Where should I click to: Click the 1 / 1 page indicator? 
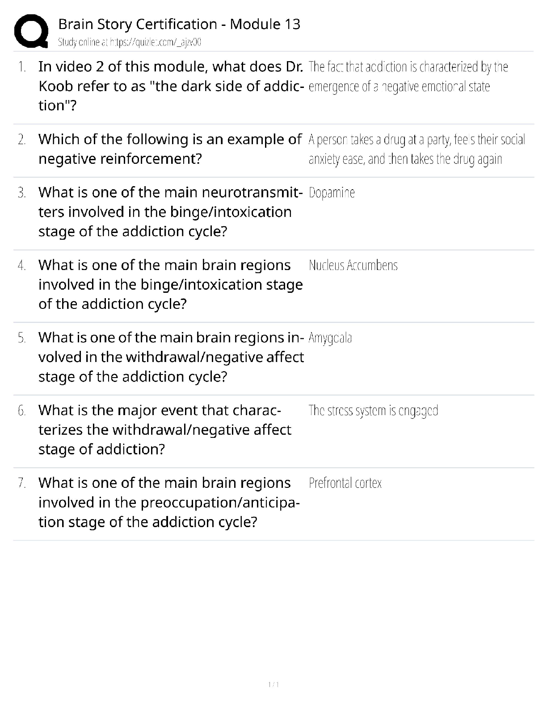coord(273,685)
